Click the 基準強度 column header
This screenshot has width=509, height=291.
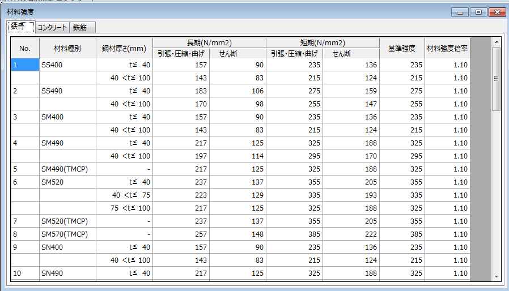coord(402,48)
